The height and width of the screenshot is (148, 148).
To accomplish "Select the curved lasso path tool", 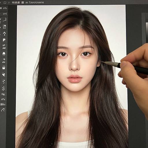I will (4, 20).
